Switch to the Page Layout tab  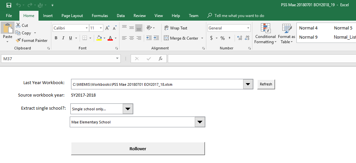click(72, 16)
